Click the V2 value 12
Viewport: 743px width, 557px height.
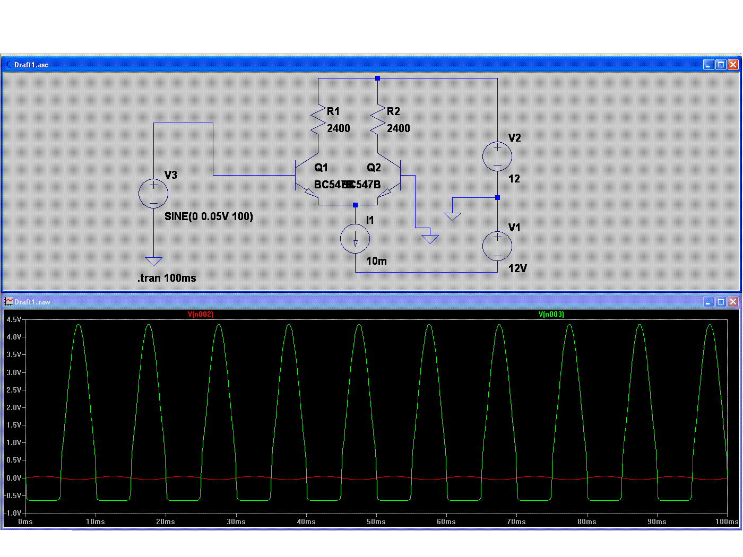point(514,179)
